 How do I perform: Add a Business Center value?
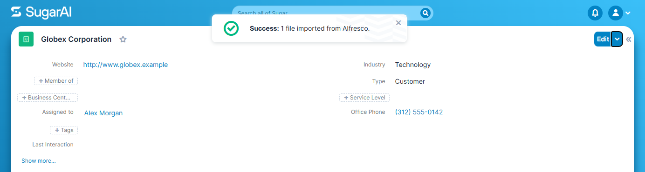pos(48,98)
